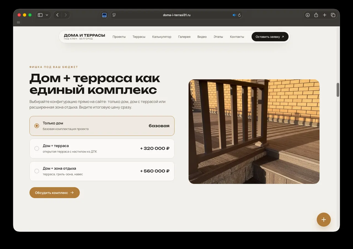
Task: Open the Контакты navigation link
Action: [x=237, y=37]
